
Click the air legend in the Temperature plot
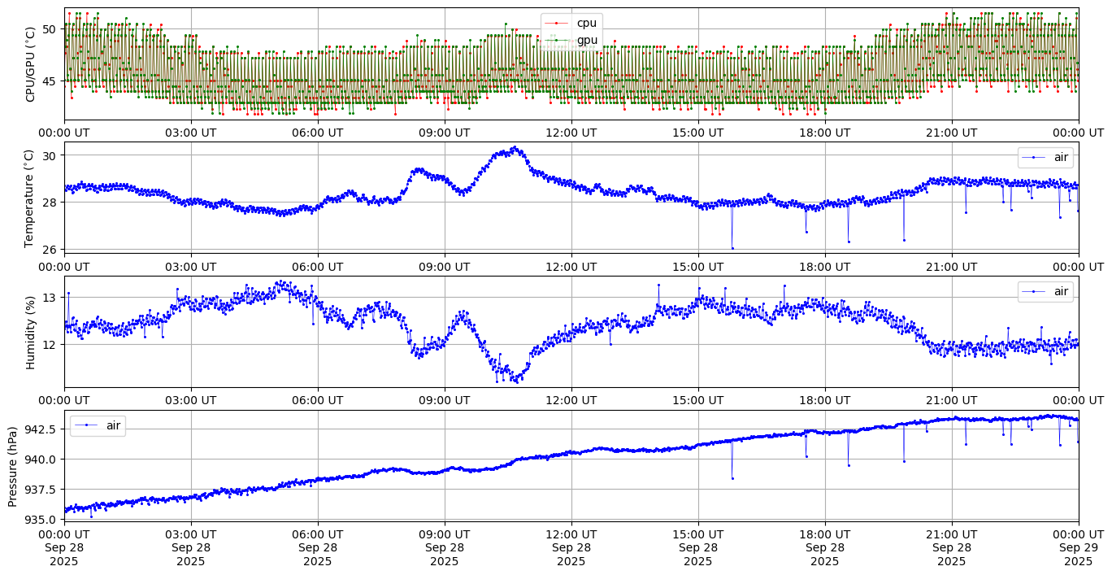pyautogui.click(x=1045, y=157)
